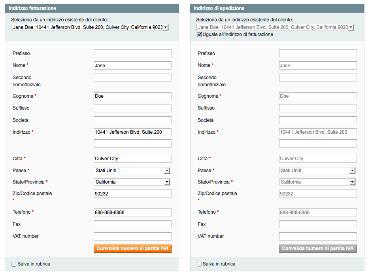368x275 pixels.
Task: Open the Stato/Provincia dropdown in Indirizzo fatturazione
Action: coord(132,182)
